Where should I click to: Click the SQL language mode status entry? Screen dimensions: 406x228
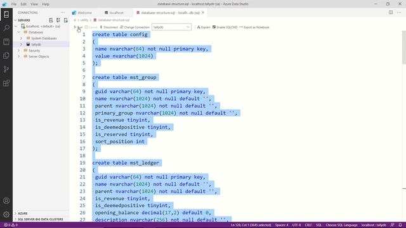[318, 225]
